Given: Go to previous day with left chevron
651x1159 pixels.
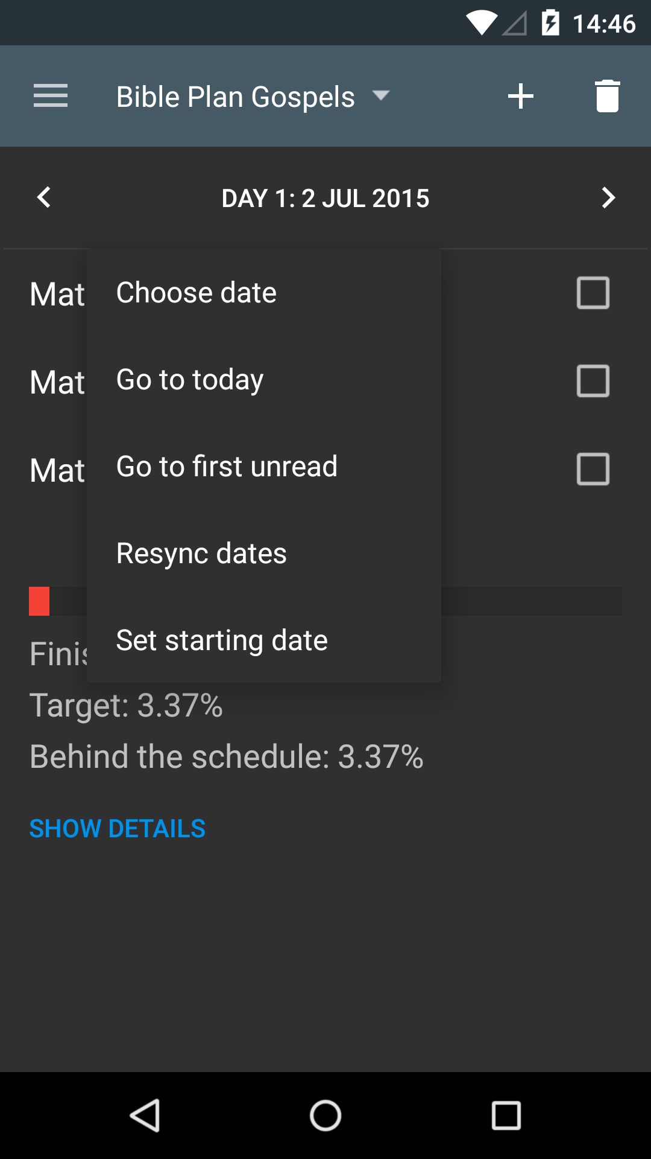Looking at the screenshot, I should coord(43,197).
